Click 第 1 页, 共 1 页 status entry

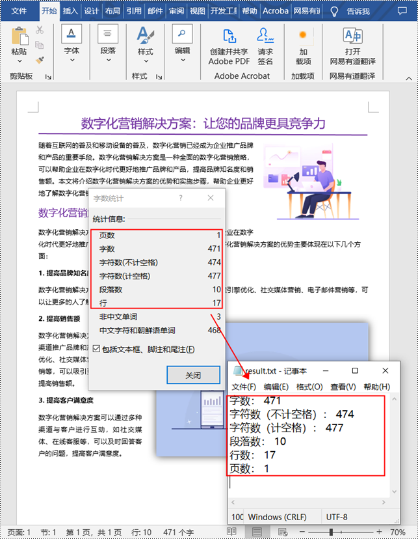(x=94, y=532)
